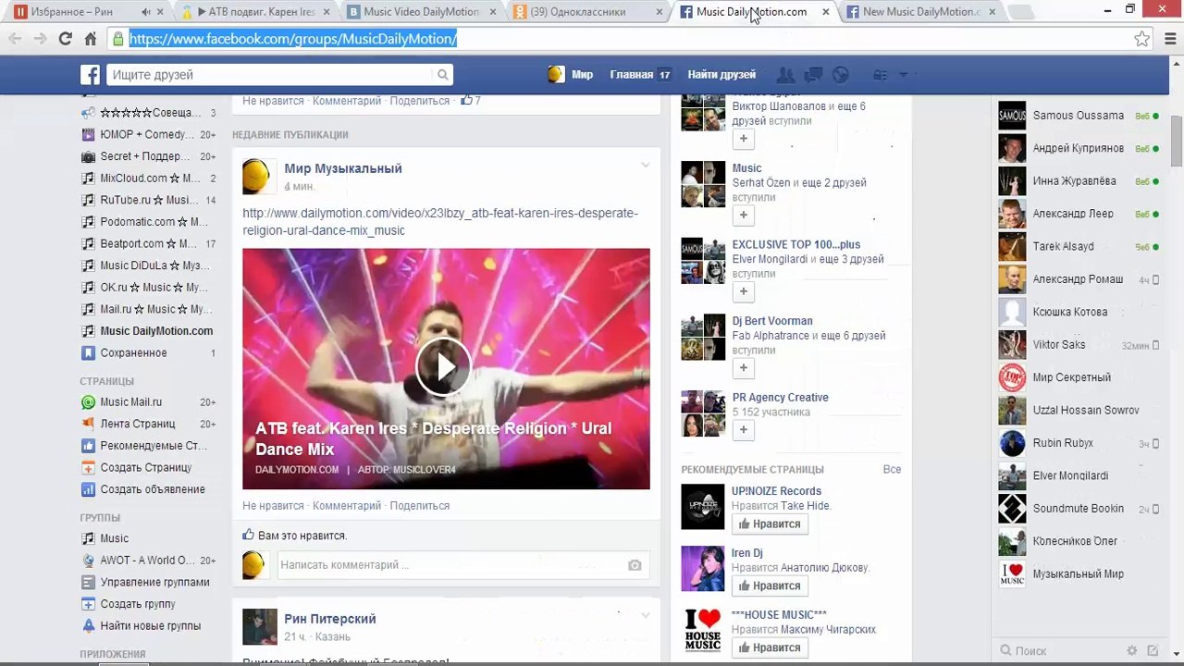Open the messages icon in header

pos(814,75)
